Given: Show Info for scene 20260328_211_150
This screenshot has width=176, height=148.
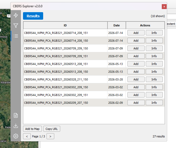Looking at the screenshot, I should click(x=154, y=79).
